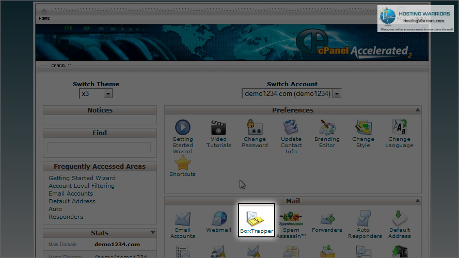This screenshot has width=459, height=258.
Task: Open Spam Assassin icon
Action: pos(291,218)
